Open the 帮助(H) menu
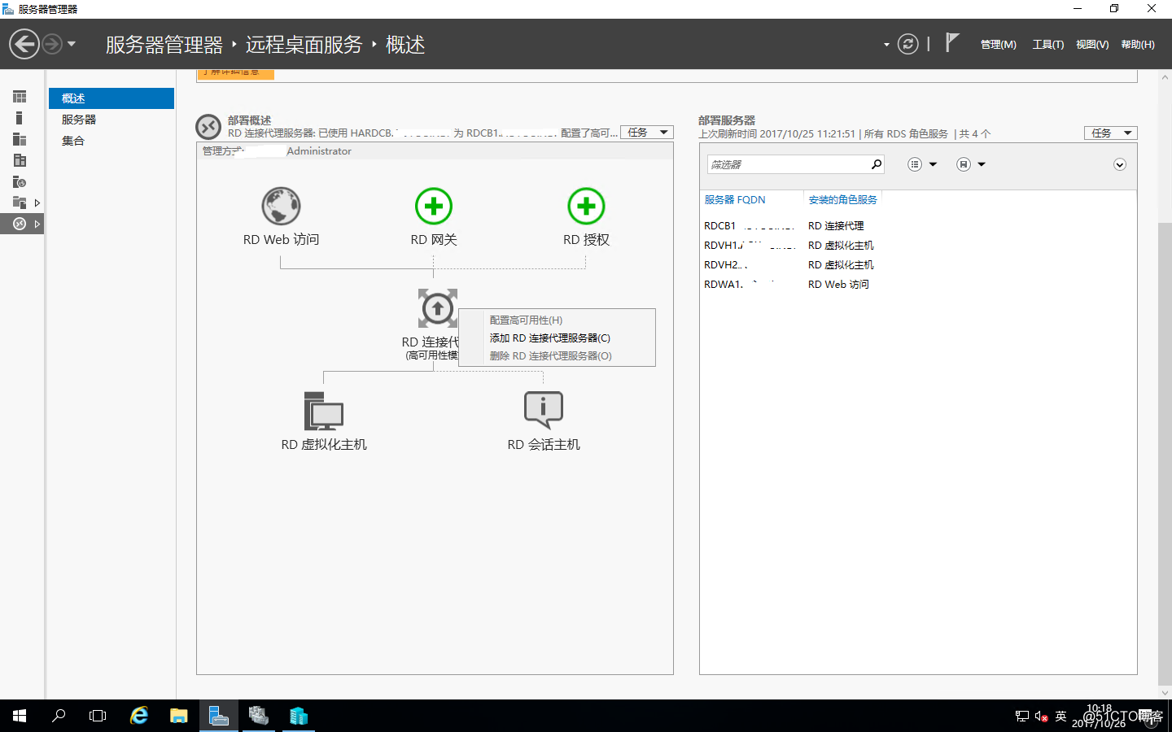Viewport: 1172px width, 732px height. pos(1138,45)
